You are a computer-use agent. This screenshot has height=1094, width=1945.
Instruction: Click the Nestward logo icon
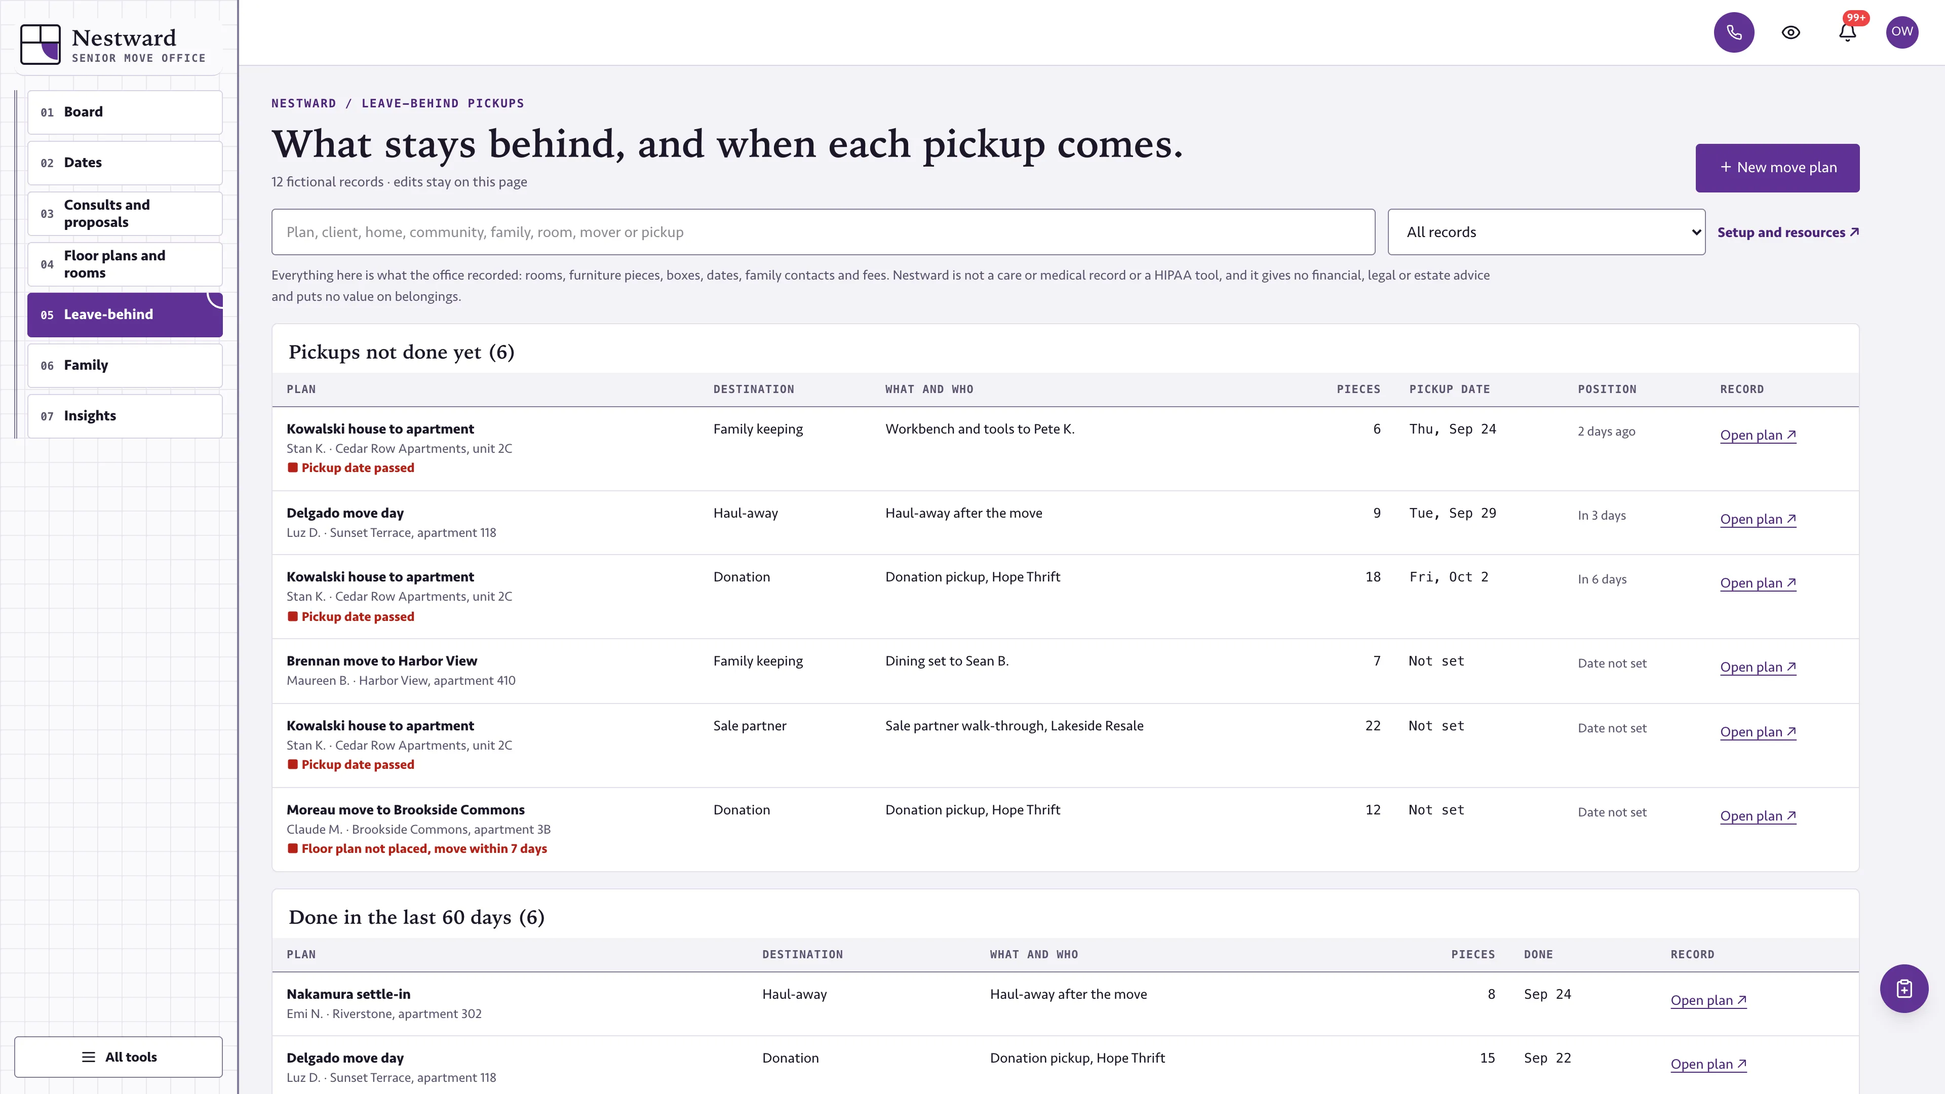pyautogui.click(x=40, y=44)
